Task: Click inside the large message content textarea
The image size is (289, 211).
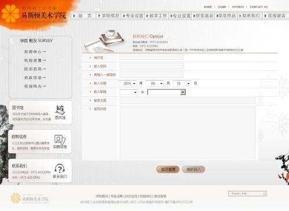Action: (187, 133)
